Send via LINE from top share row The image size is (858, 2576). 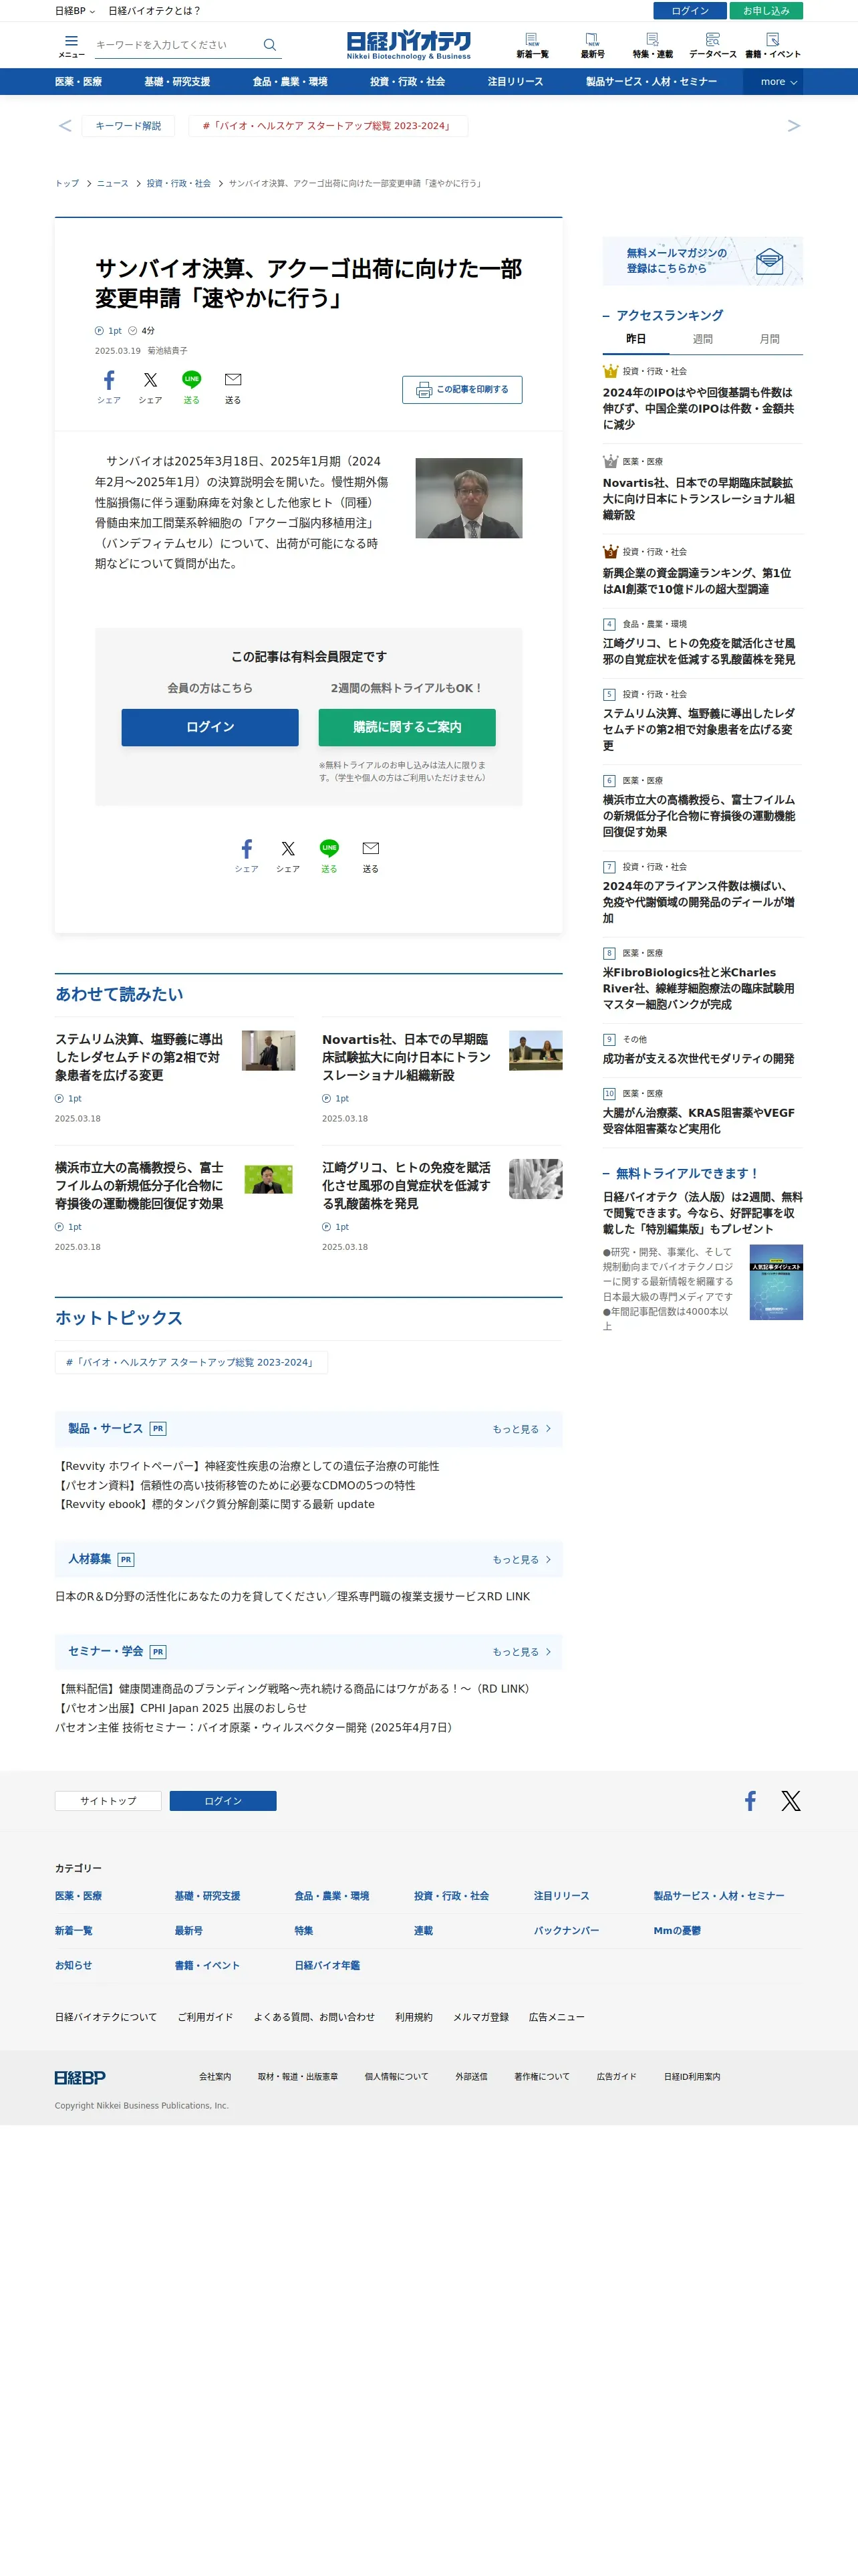190,387
